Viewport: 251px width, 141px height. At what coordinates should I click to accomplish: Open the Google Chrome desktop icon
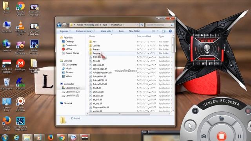coord(20,9)
